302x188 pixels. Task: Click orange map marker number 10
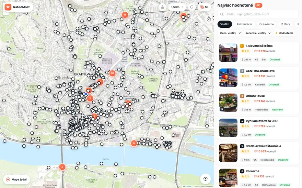[x=112, y=73]
